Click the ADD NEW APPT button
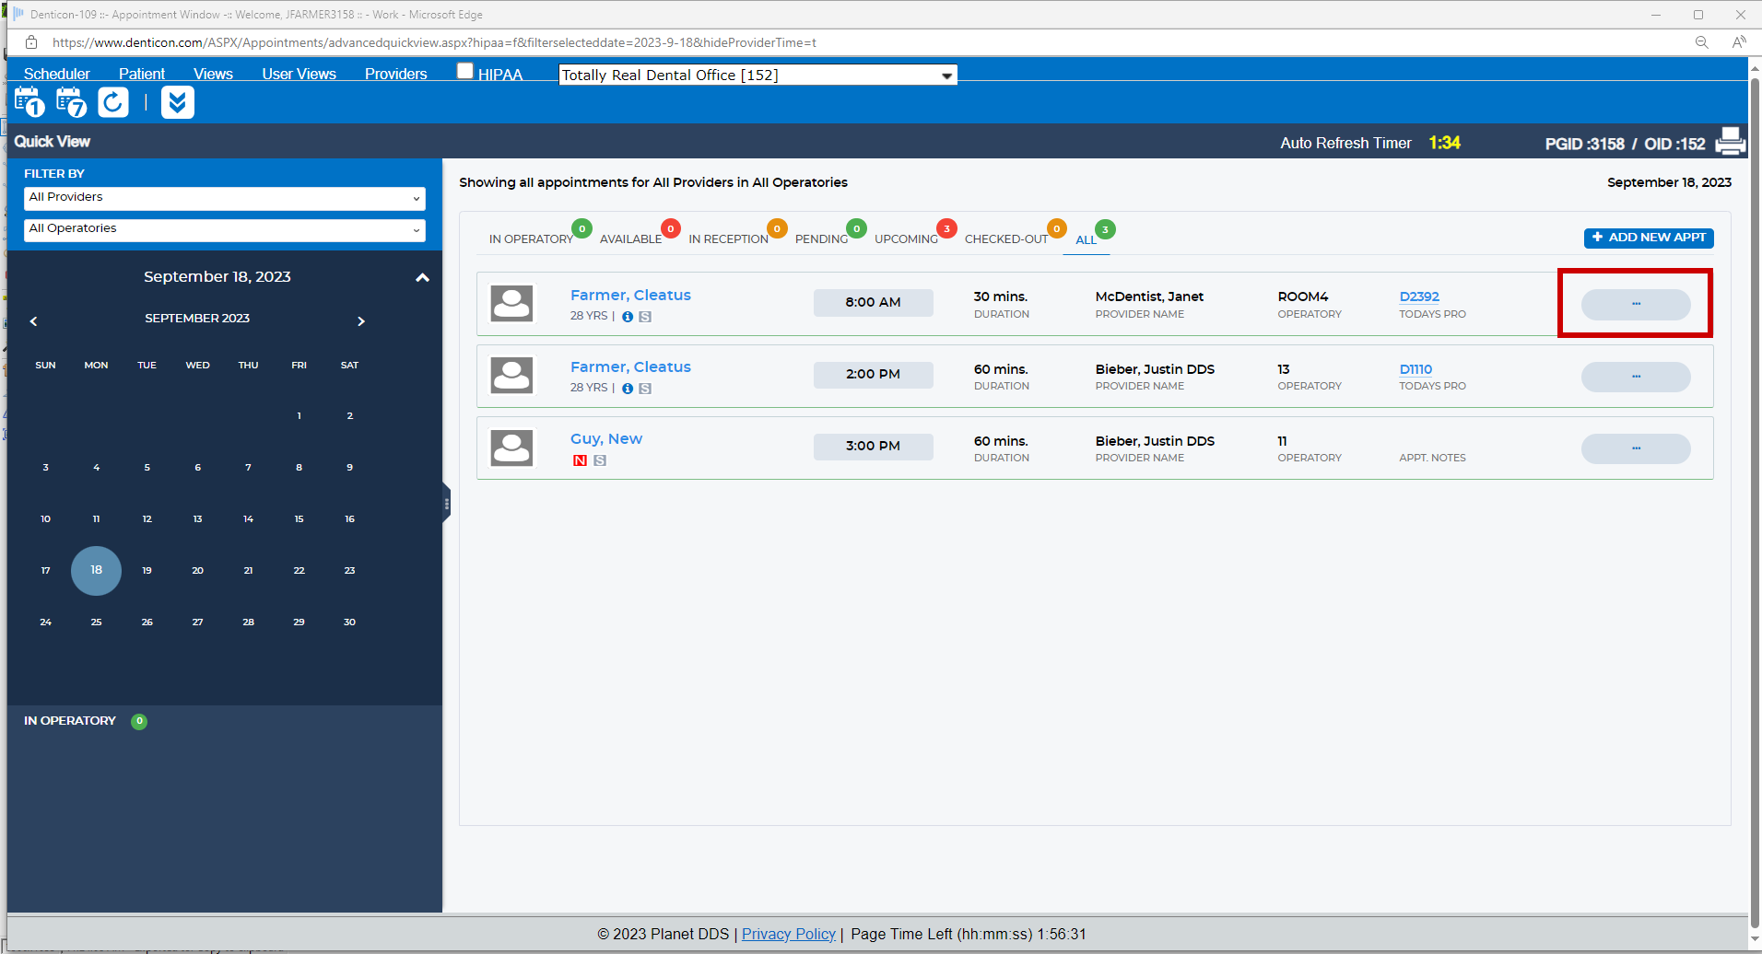Screen dimensions: 1762x954 point(1649,238)
